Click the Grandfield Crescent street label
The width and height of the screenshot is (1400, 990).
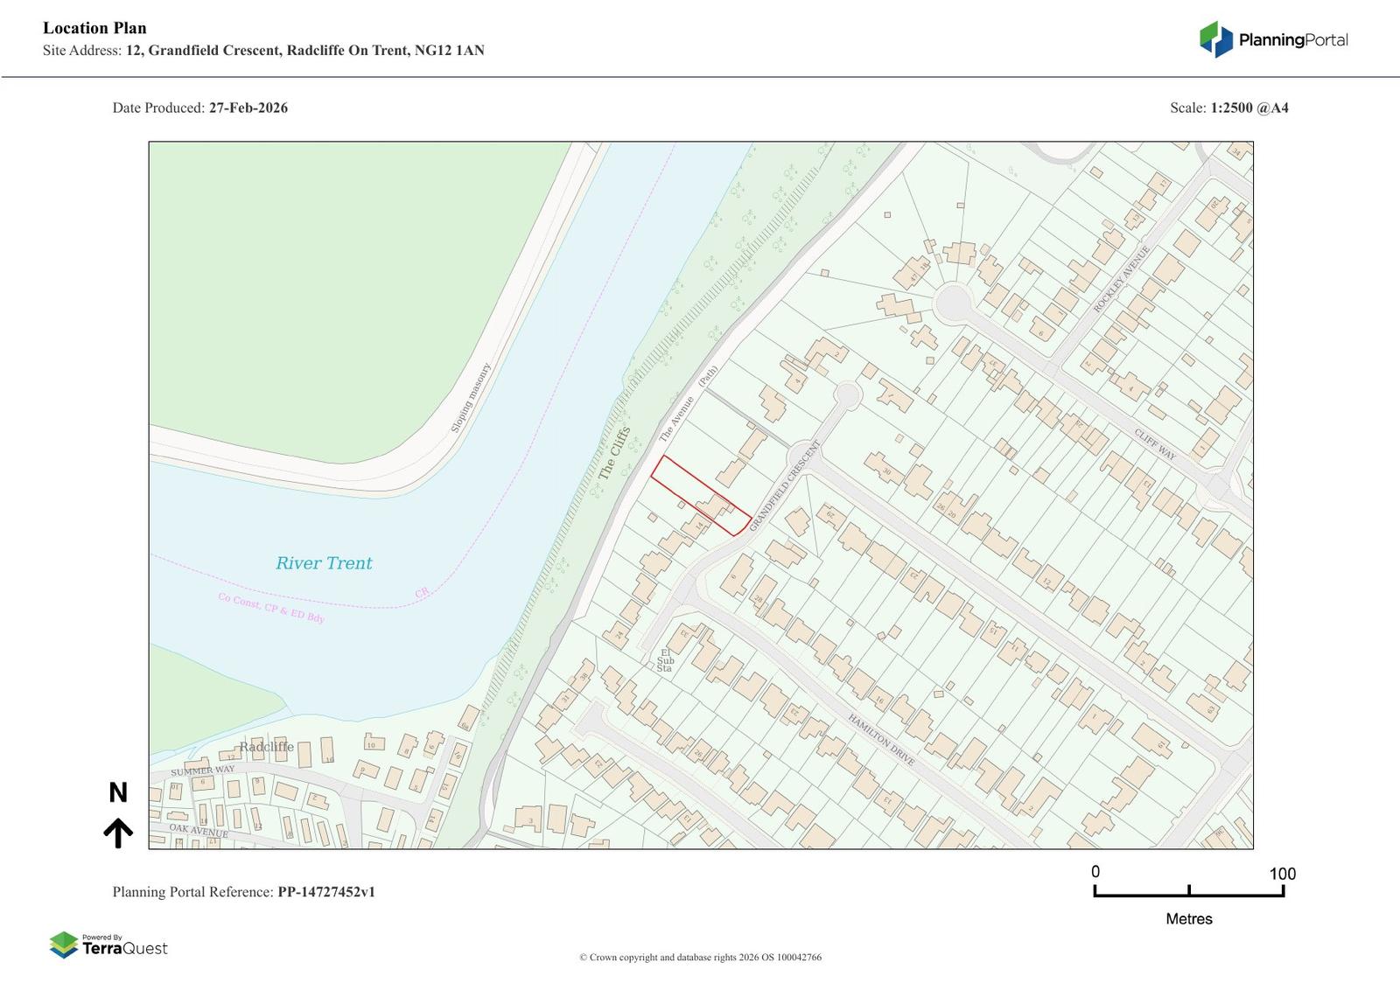click(x=785, y=486)
